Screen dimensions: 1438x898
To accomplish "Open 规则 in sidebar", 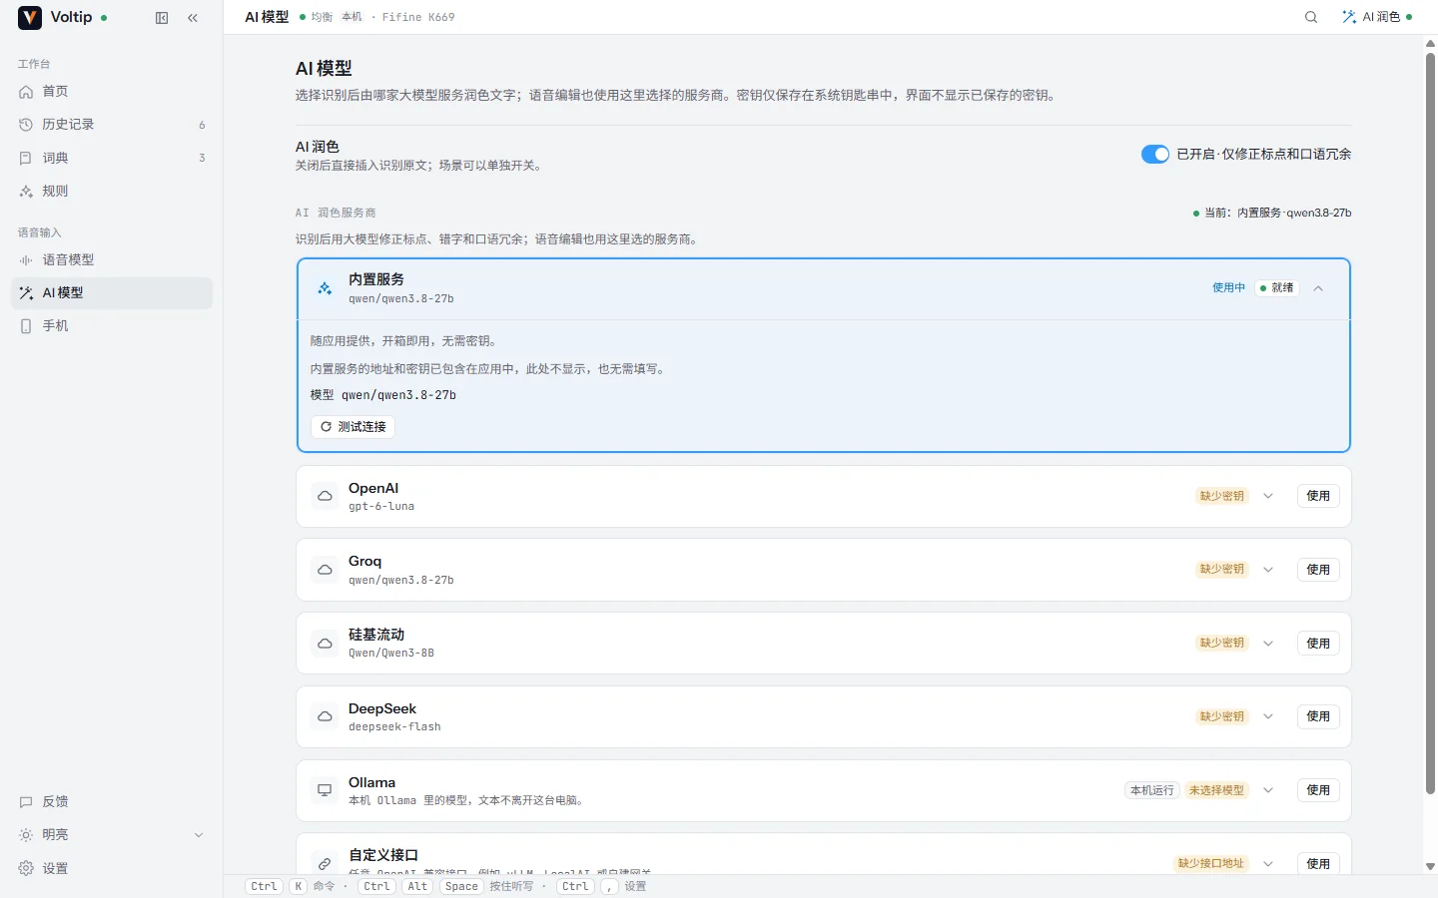I will coord(112,191).
